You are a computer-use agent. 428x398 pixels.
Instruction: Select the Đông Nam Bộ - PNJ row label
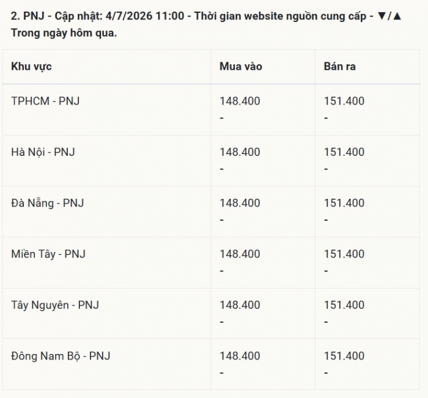(61, 356)
